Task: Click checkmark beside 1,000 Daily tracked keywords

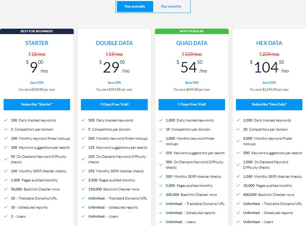Action: click(x=161, y=120)
